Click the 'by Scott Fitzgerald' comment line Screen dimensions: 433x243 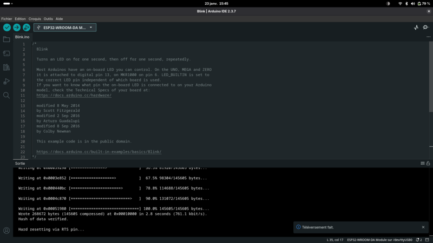pyautogui.click(x=58, y=111)
